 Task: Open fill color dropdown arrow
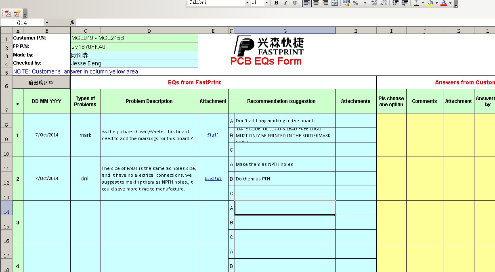click(x=436, y=3)
